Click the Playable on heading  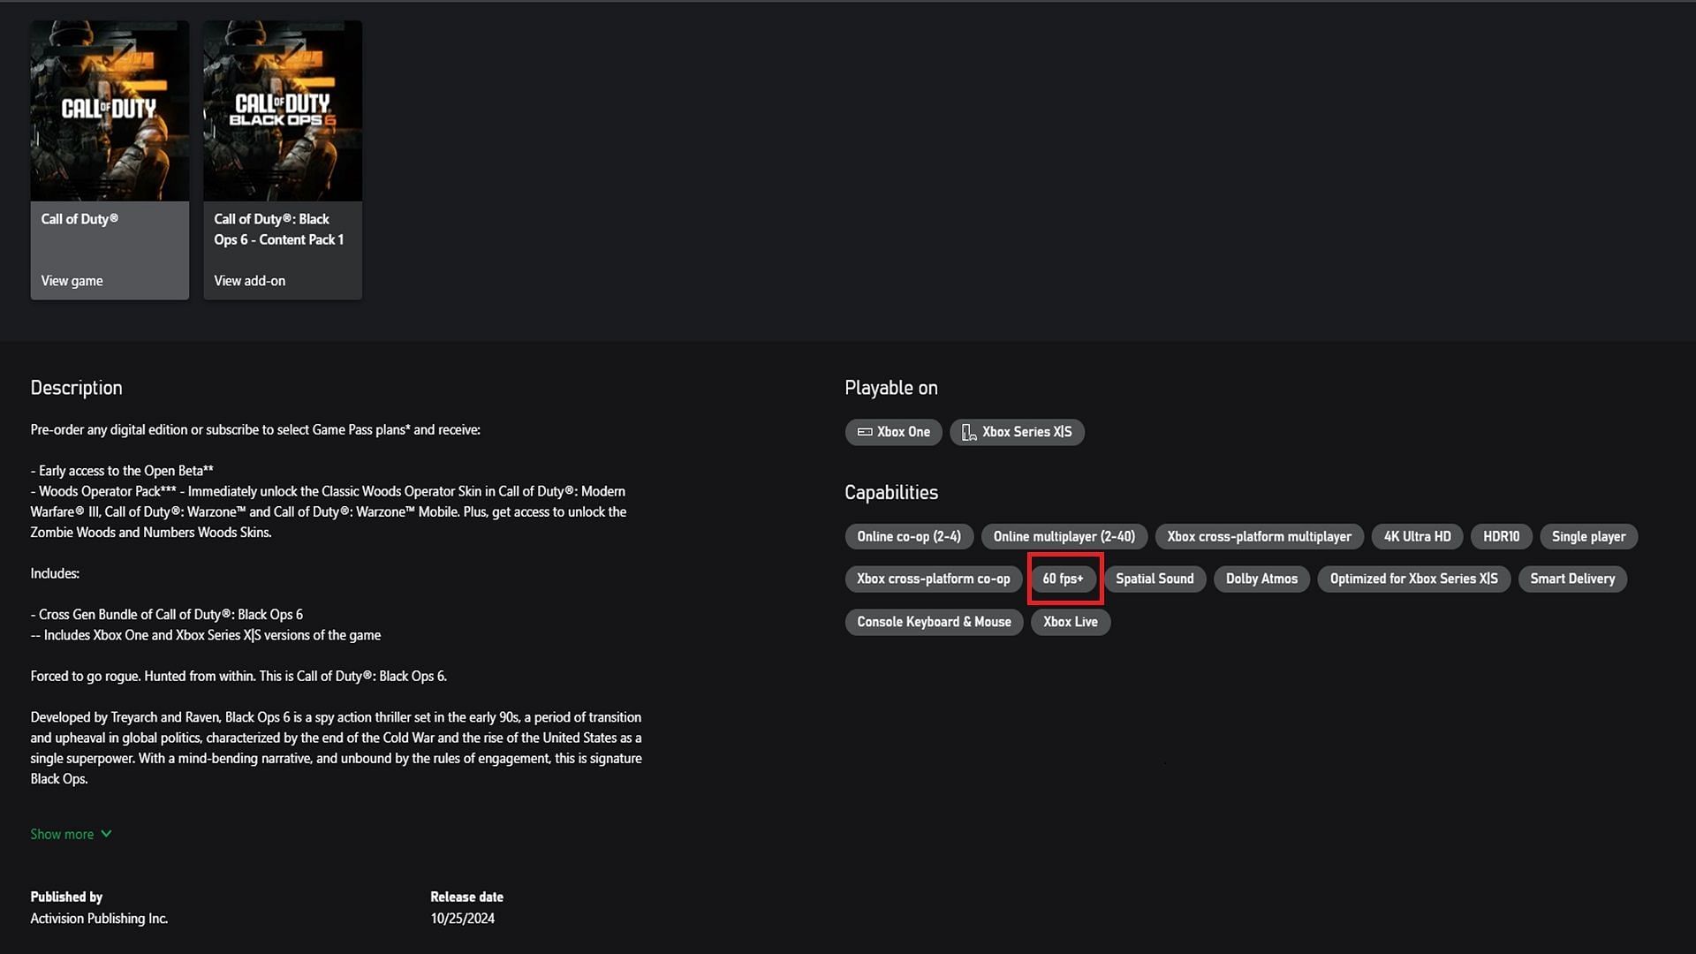[x=891, y=388]
